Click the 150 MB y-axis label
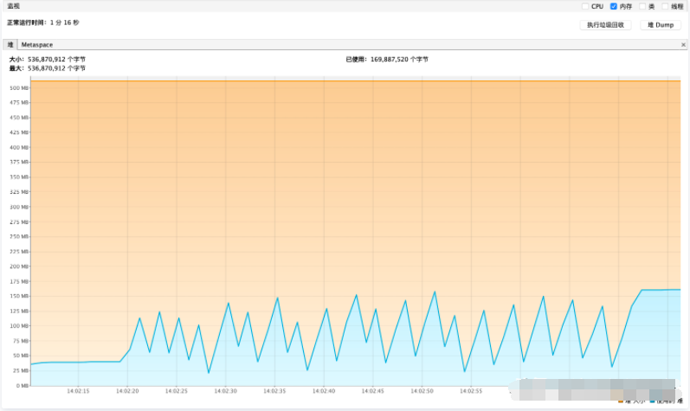The height and width of the screenshot is (411, 690). (x=19, y=296)
